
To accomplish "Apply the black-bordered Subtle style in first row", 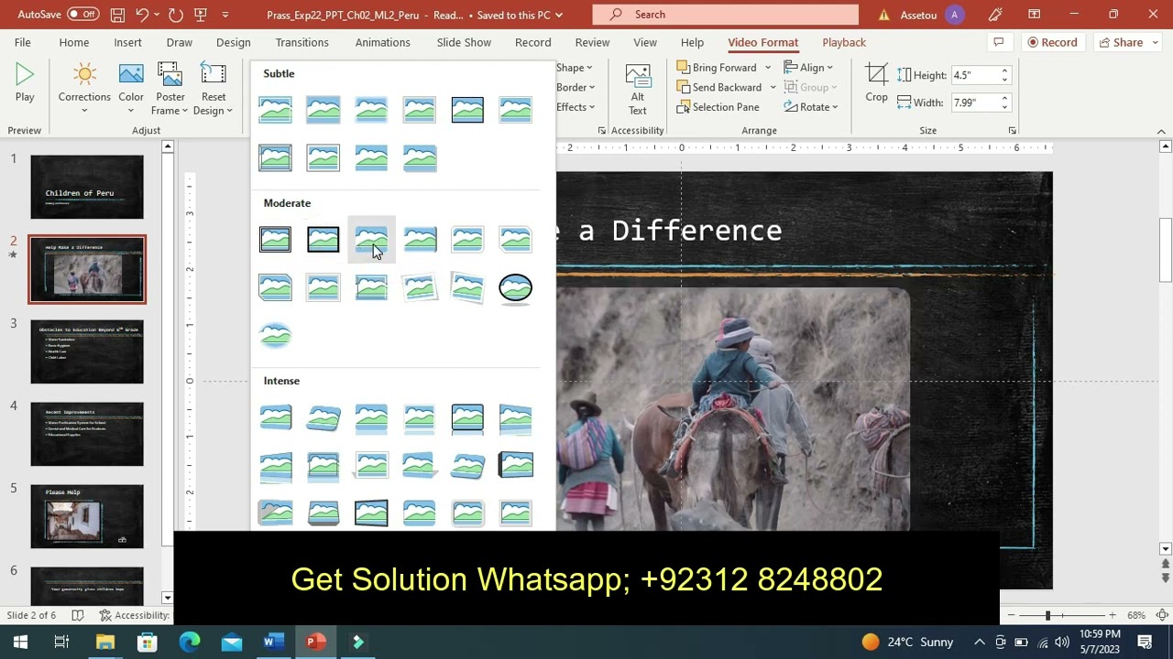I will (467, 110).
